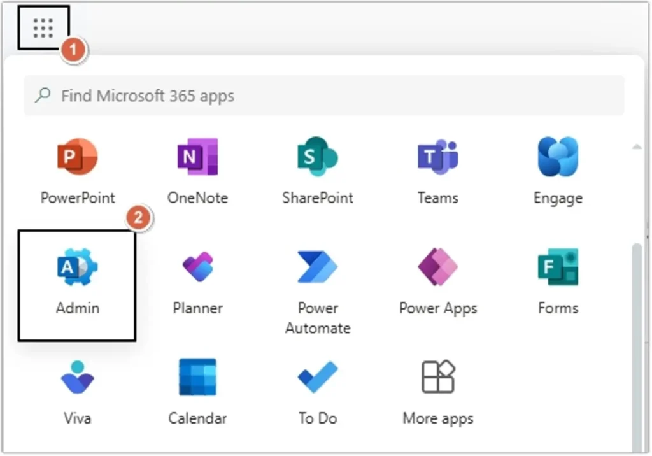
Task: Open the More apps icon
Action: point(438,377)
